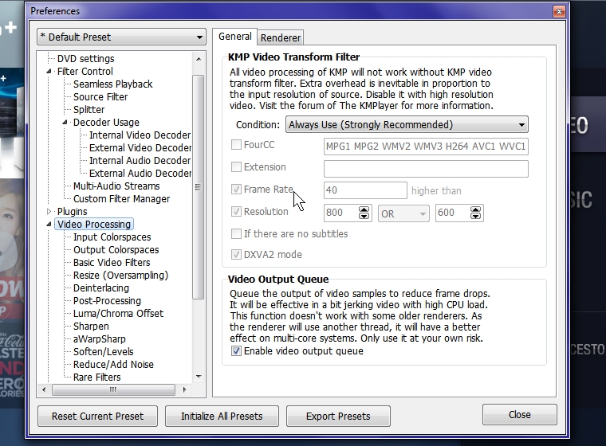
Task: Decrease the resolution height value of 600
Action: click(x=476, y=217)
